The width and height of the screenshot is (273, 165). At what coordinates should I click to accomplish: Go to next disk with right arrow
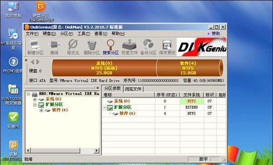38,62
